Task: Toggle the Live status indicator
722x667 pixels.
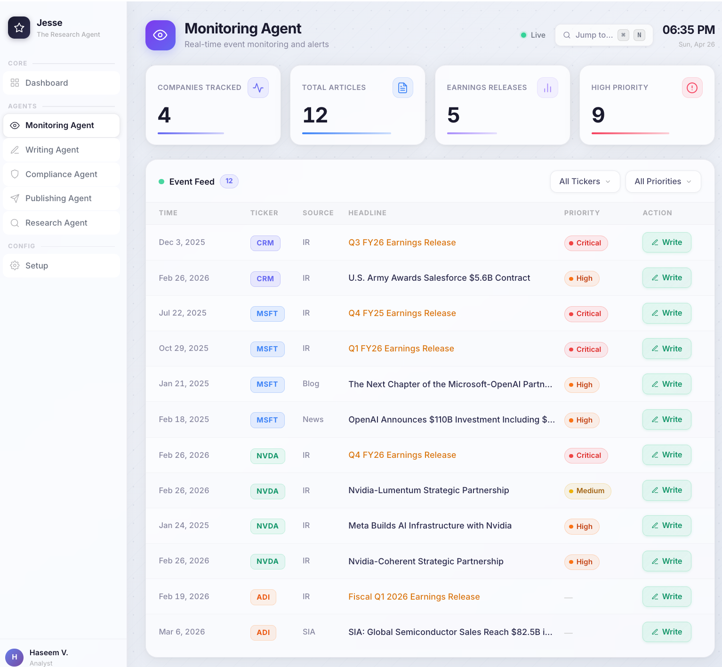Action: pyautogui.click(x=533, y=35)
